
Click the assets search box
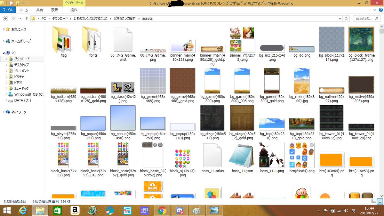[x=367, y=19]
